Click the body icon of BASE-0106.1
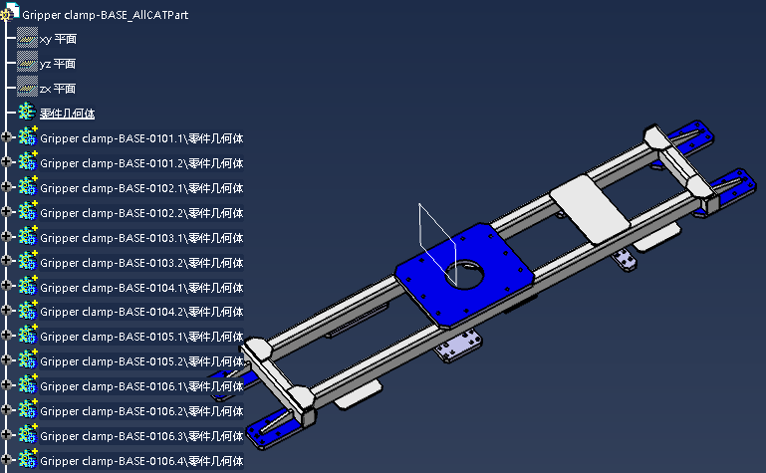 [x=27, y=385]
